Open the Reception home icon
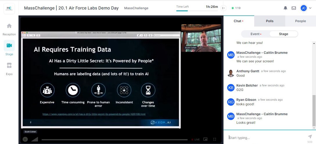Viewport: 316px width, 144px height. (9, 26)
